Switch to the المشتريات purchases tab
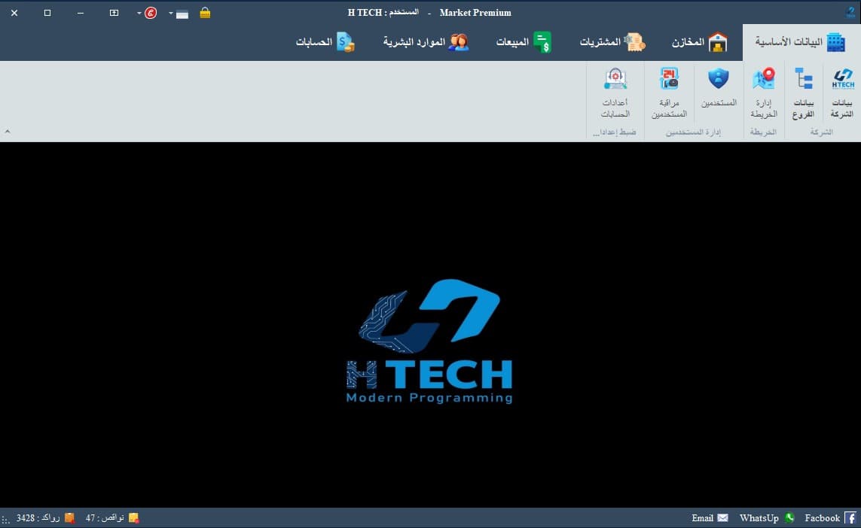The height and width of the screenshot is (528, 861). 613,42
